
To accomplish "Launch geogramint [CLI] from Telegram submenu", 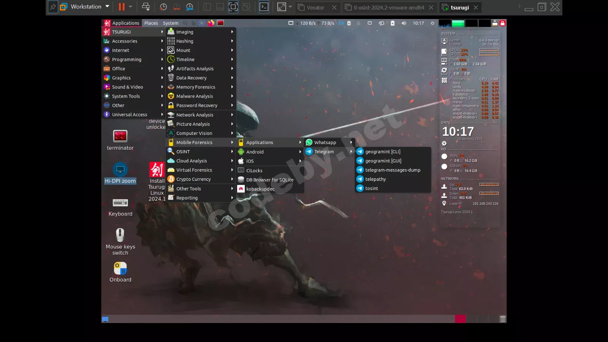I will (393, 152).
